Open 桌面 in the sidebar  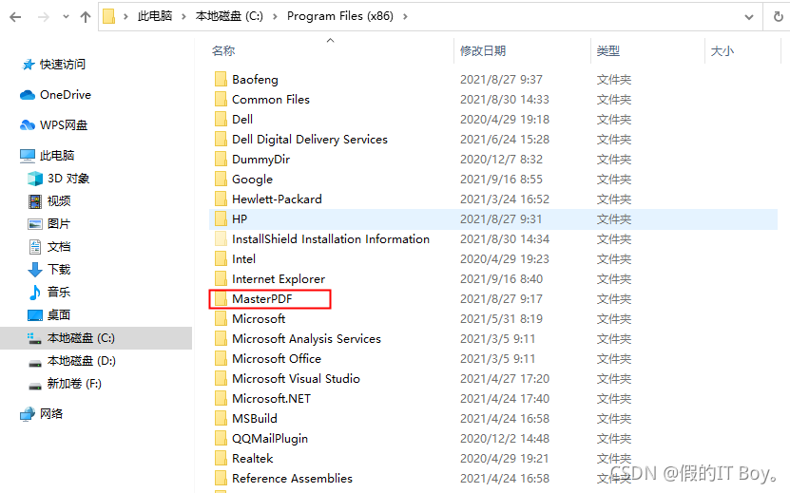(x=59, y=315)
